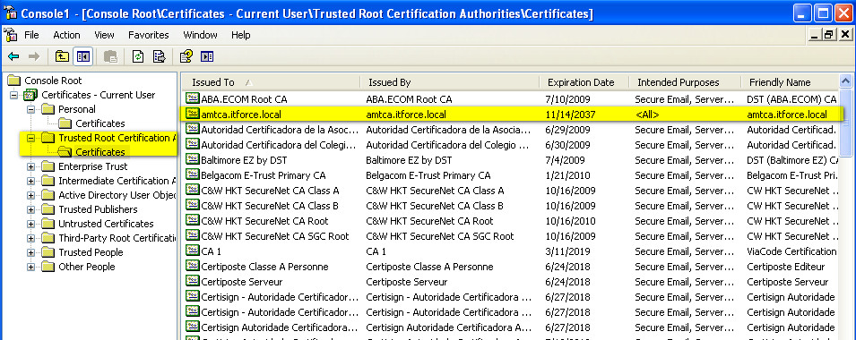Click the Up one level toolbar icon

(62, 56)
